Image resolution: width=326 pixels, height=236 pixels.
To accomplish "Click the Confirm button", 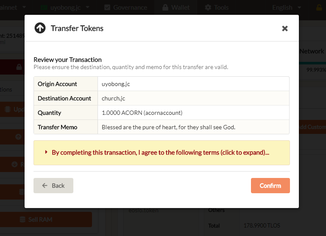I will coord(270,186).
